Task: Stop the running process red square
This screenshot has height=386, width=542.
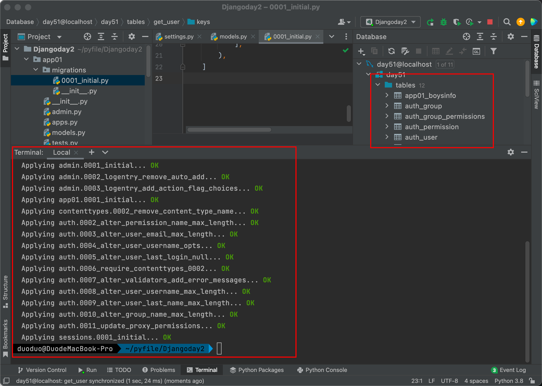Action: [x=490, y=22]
